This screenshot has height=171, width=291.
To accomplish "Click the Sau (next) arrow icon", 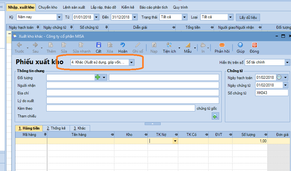I will 35,45.
